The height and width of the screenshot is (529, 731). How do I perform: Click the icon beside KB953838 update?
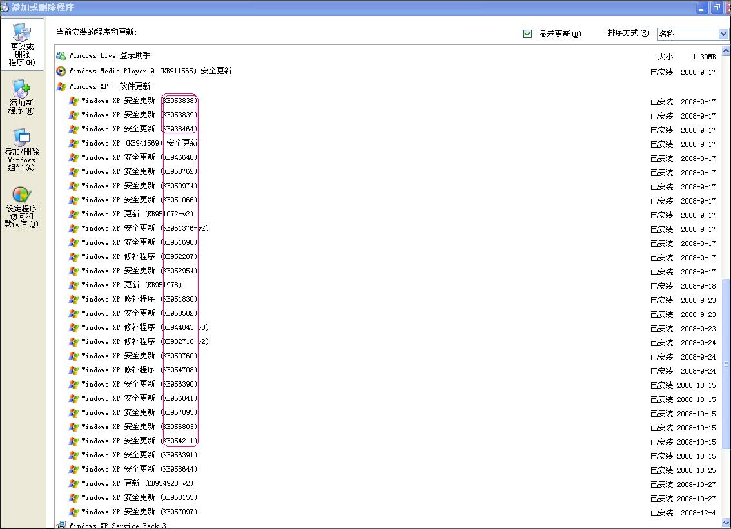(73, 101)
